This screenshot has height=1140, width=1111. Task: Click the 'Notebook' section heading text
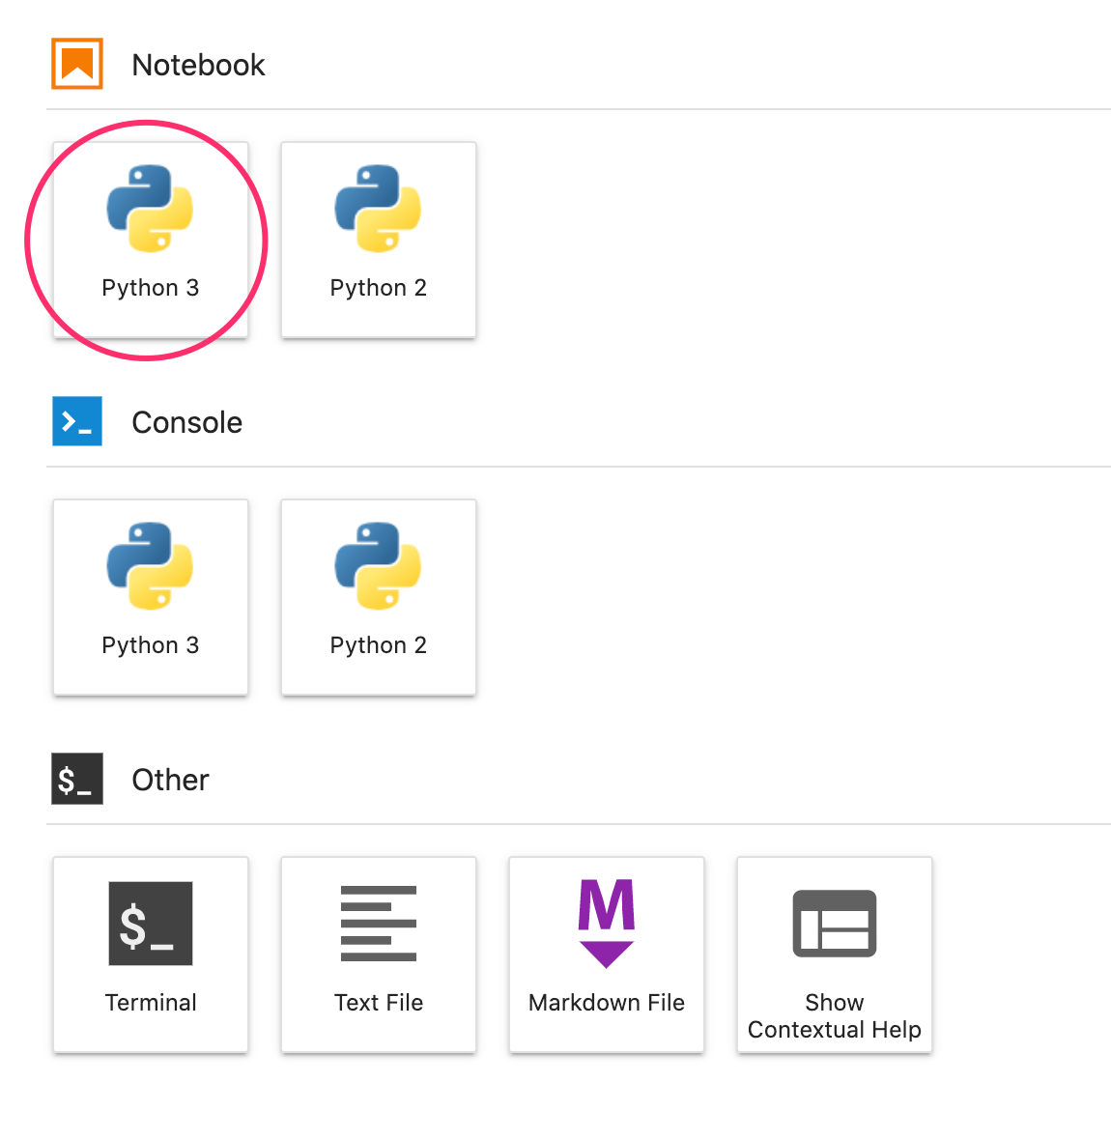click(198, 65)
